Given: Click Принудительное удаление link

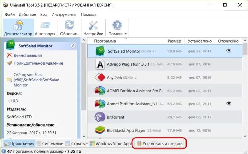Looking at the screenshot, I should click(38, 63).
